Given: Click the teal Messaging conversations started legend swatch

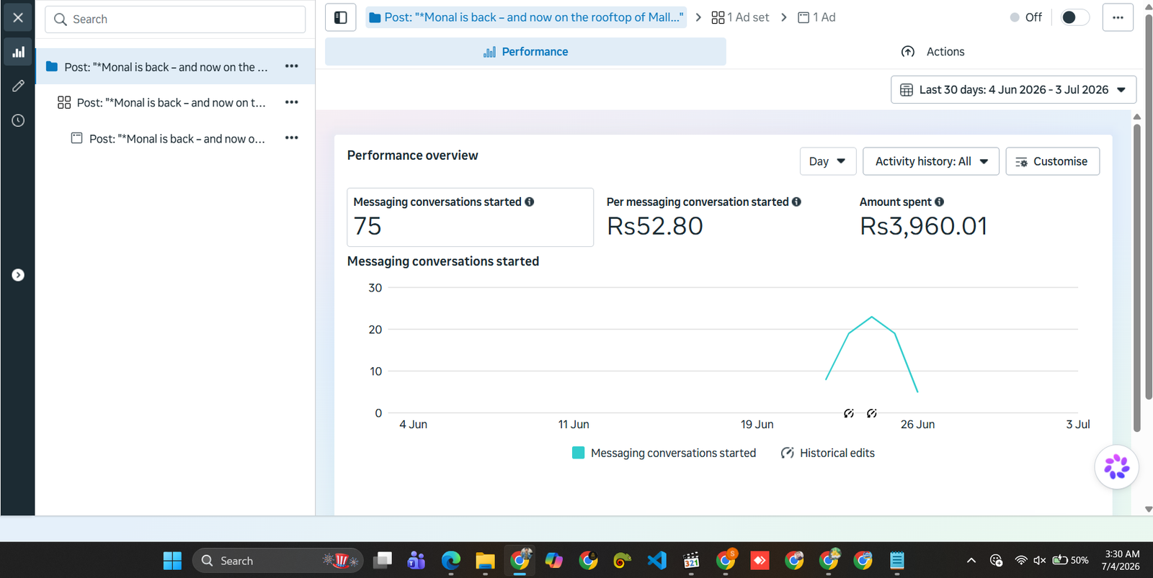Looking at the screenshot, I should 578,453.
